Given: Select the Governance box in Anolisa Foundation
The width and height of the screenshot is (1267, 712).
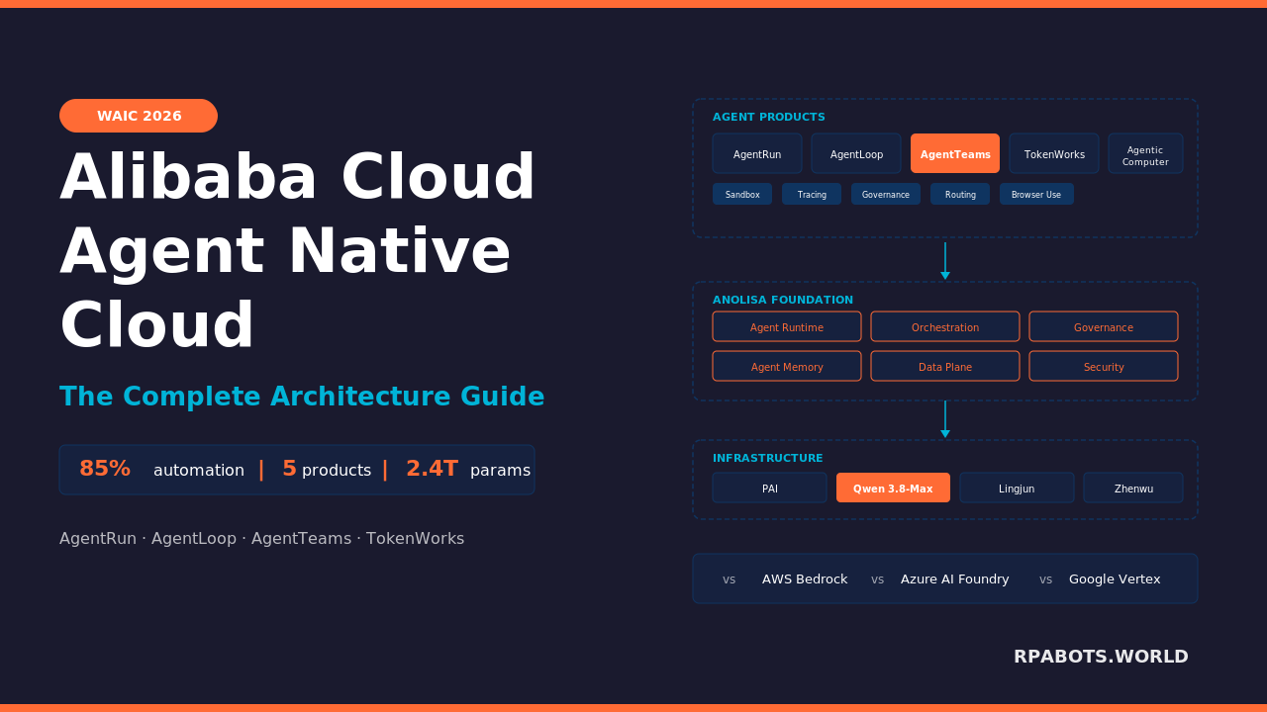Looking at the screenshot, I should [1104, 326].
